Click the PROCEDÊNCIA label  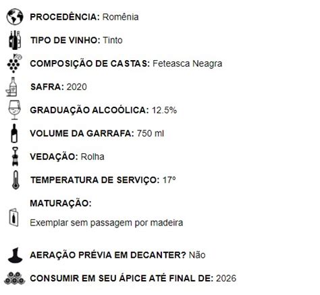coord(65,17)
